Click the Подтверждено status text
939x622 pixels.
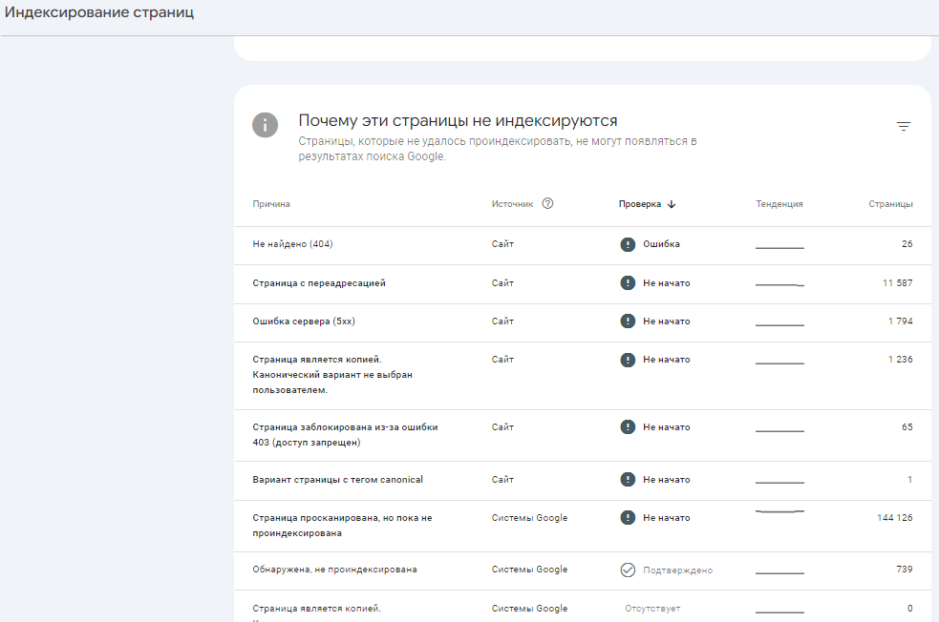click(x=677, y=570)
